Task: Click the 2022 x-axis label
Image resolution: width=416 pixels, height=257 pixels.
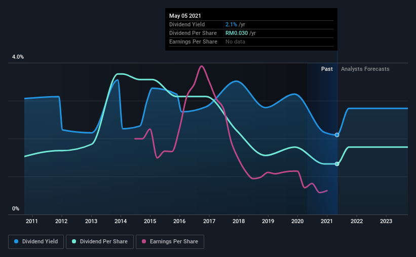Action: coord(357,221)
